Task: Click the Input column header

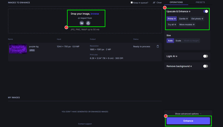Action: [x=59, y=39]
